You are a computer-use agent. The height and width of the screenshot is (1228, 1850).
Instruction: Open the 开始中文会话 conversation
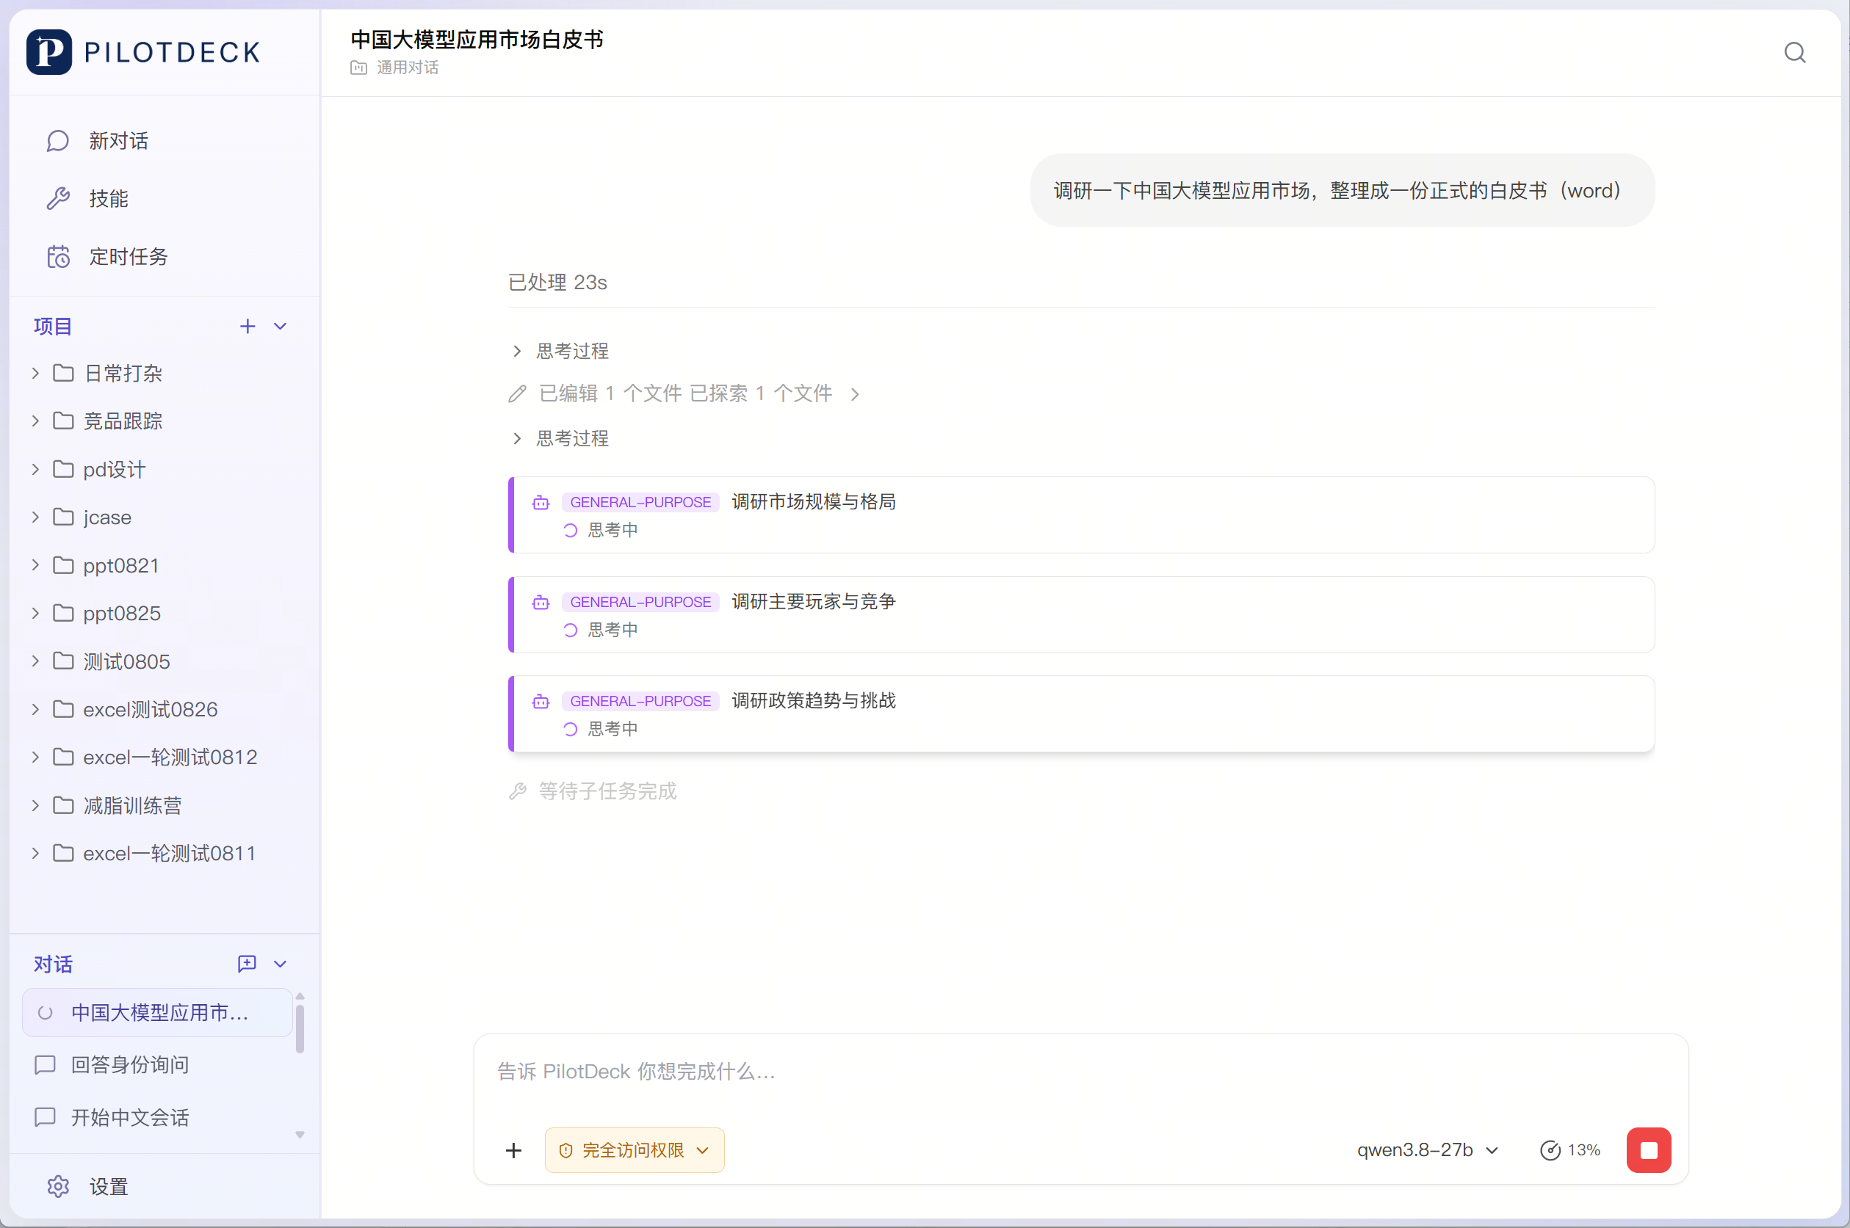coord(129,1118)
